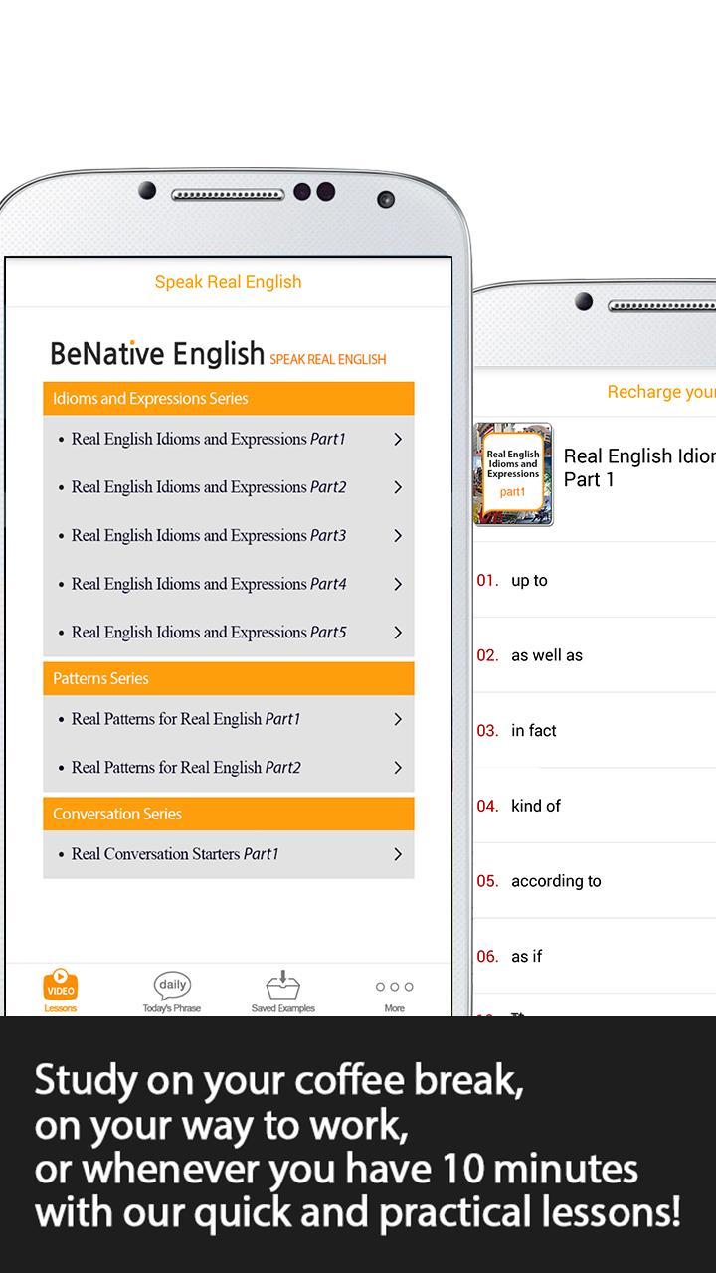Open the Video Lessons tab icon
Viewport: 716px width, 1273px height.
point(61,986)
